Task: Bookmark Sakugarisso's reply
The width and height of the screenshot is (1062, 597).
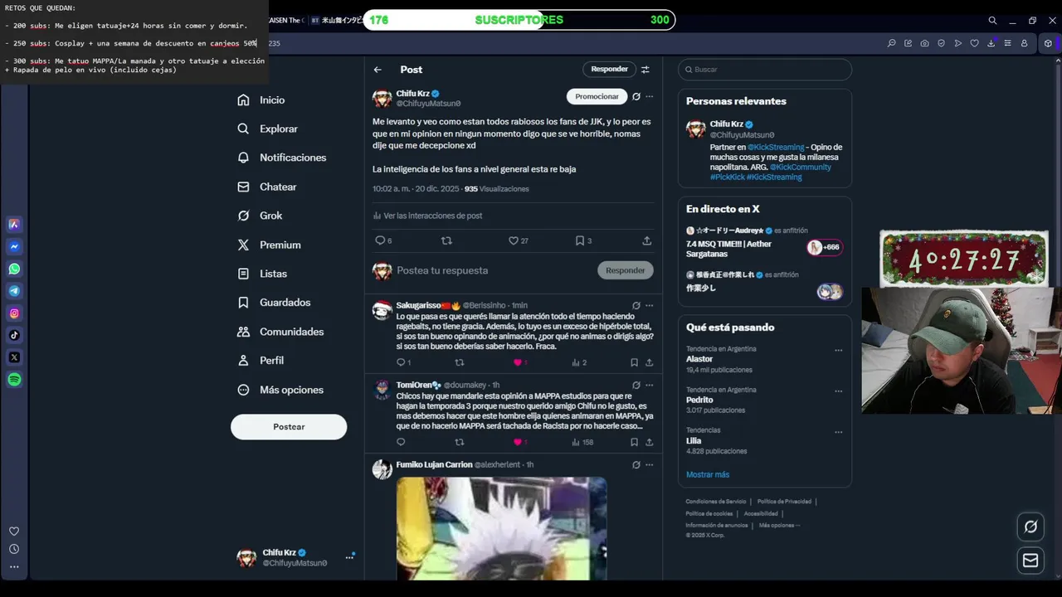Action: pyautogui.click(x=634, y=362)
